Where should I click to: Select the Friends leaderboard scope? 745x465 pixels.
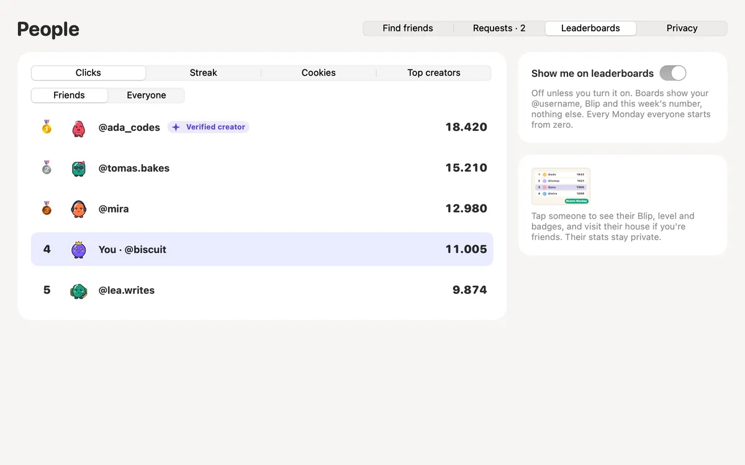(x=69, y=95)
